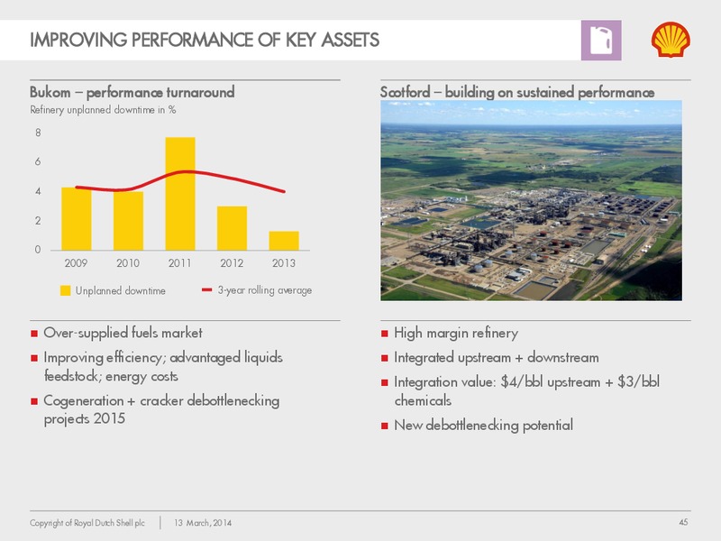Click the 'Improving efficiency; advantaged liquids' bullet
Image resolution: width=721 pixels, height=541 pixels.
(x=163, y=367)
